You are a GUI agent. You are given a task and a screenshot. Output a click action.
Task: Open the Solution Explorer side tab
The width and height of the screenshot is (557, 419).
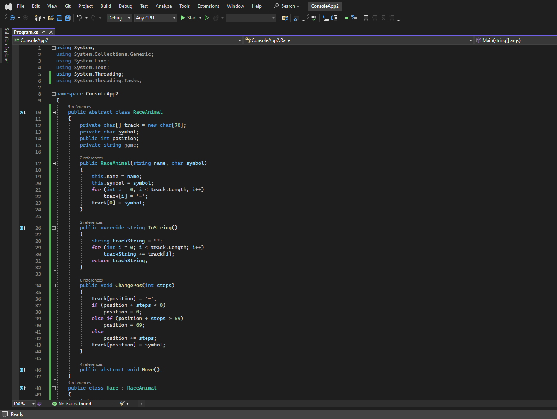coord(6,45)
